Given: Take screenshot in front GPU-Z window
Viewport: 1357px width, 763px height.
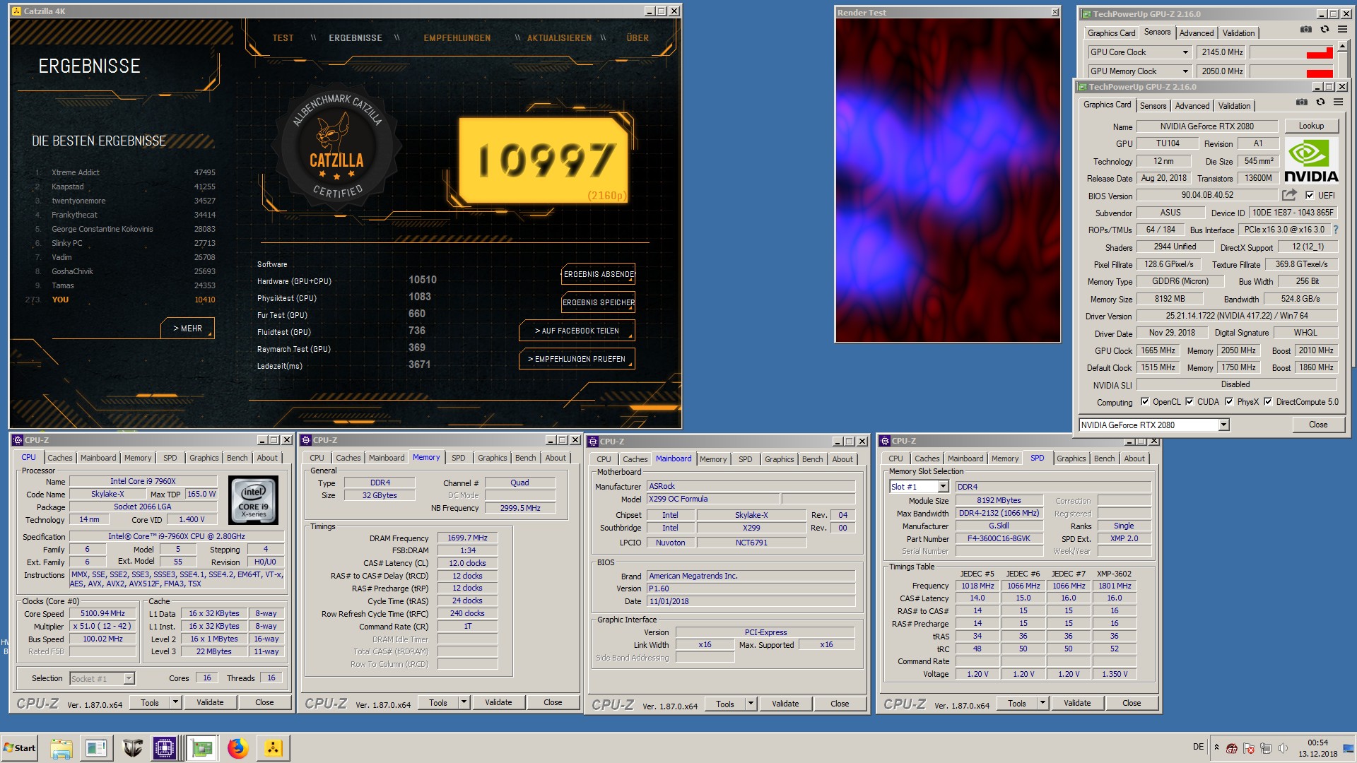Looking at the screenshot, I should tap(1301, 102).
